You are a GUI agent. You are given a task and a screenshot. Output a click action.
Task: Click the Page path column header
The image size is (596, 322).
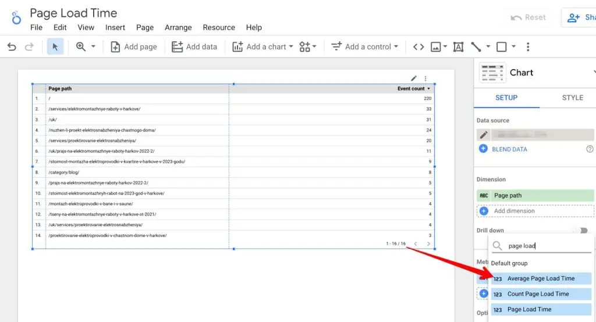60,88
